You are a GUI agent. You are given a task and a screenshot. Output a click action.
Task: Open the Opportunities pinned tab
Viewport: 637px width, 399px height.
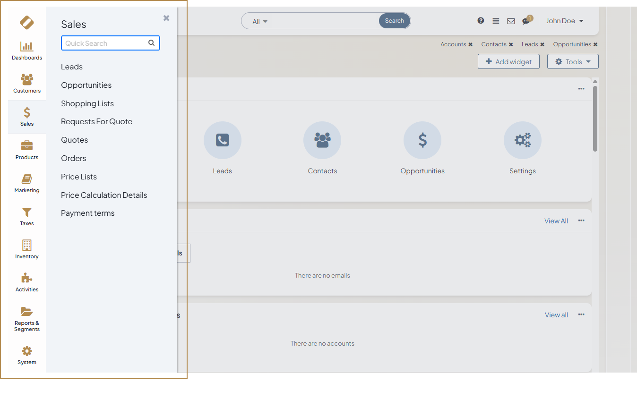pos(572,44)
